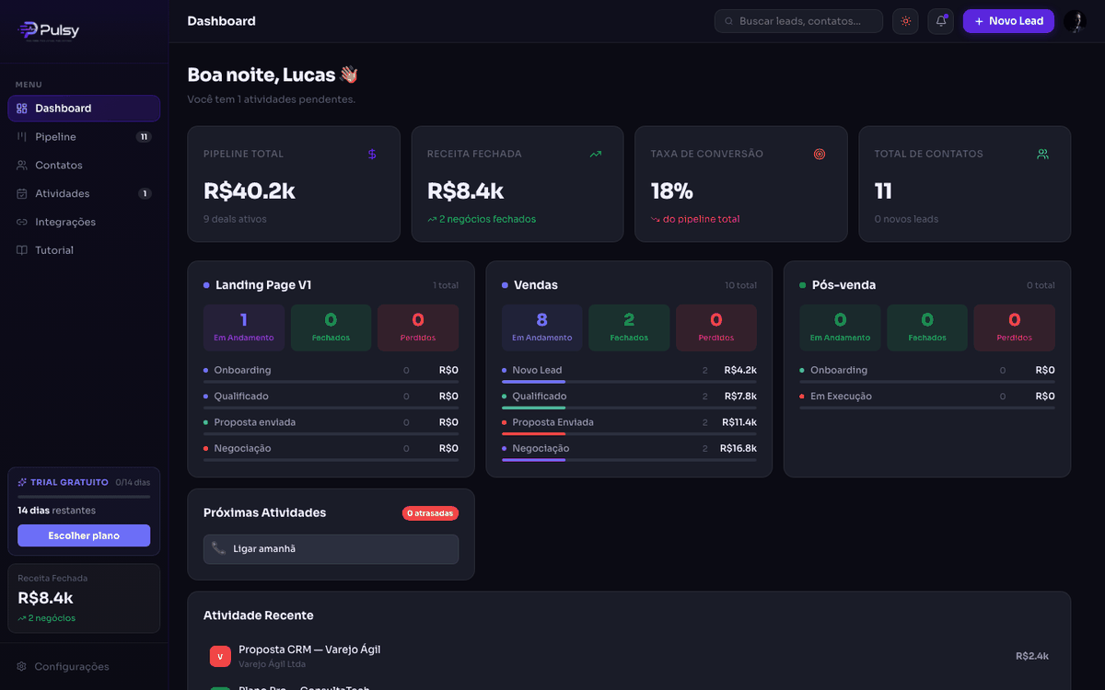Click the sparkle icon beside Trial Gratuito
1105x690 pixels.
pyautogui.click(x=22, y=482)
